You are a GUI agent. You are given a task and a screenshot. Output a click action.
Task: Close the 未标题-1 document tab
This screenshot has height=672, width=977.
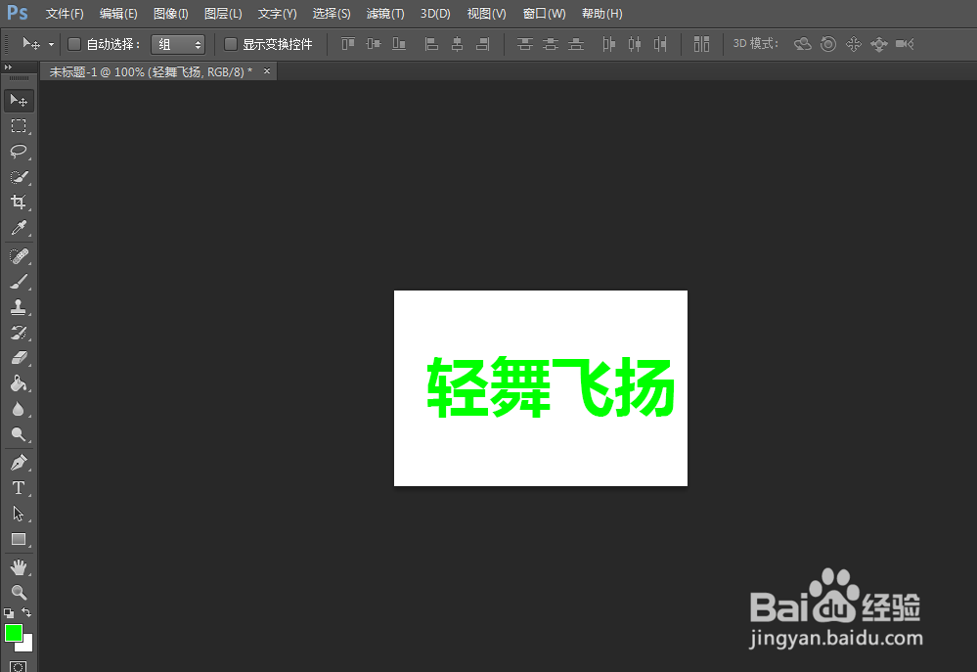(267, 71)
